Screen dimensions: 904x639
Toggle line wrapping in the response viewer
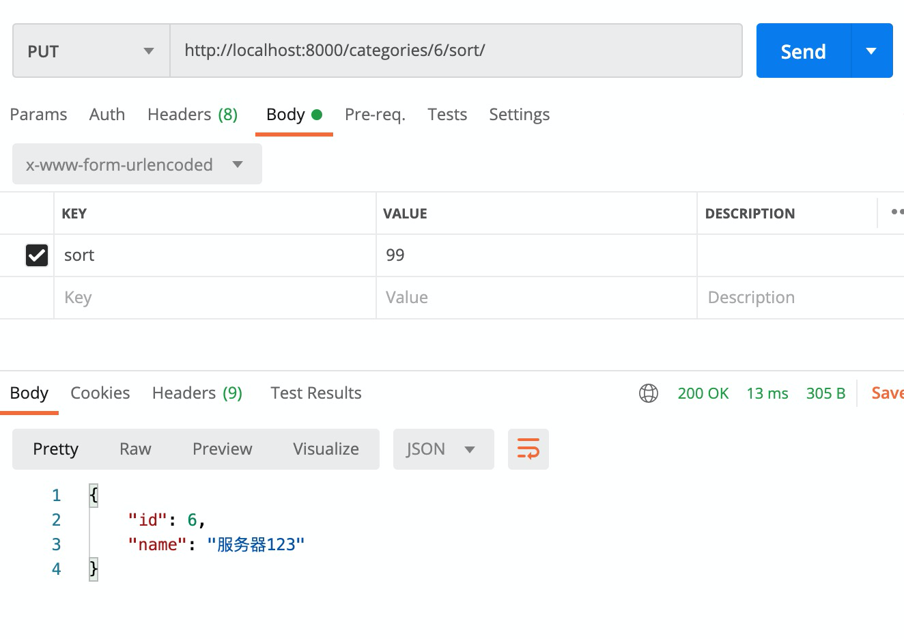click(x=528, y=449)
